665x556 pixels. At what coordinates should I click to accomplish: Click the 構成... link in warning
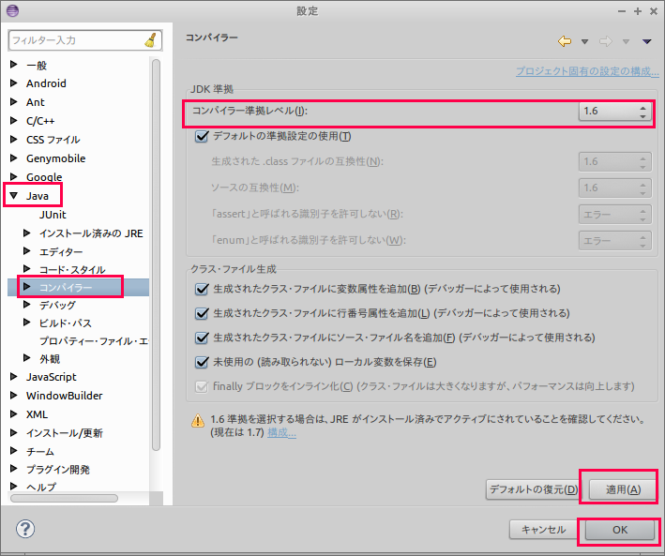[x=281, y=432]
